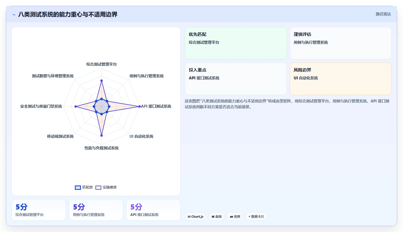Click the radar axis label UI 自动化系统

141,136
